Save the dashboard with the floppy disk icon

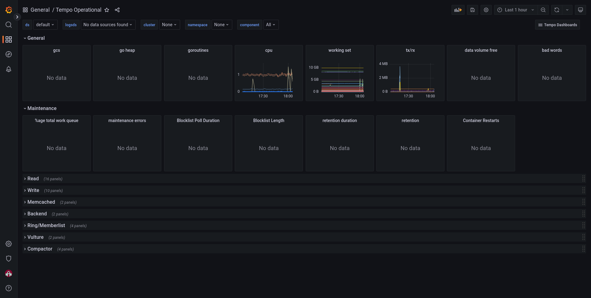[x=472, y=10]
